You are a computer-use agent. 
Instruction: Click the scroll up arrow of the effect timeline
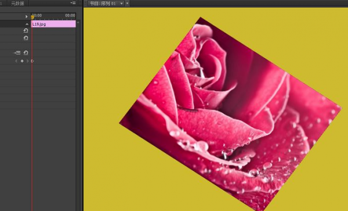78,23
